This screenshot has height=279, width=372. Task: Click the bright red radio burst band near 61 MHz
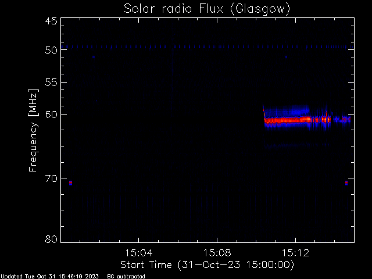[x=297, y=120]
